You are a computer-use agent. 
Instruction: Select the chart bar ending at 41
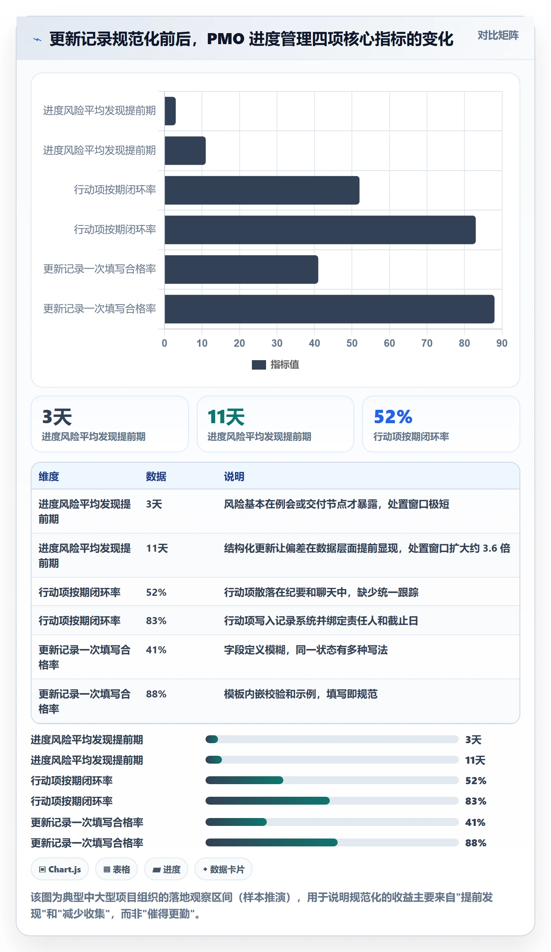click(x=241, y=270)
